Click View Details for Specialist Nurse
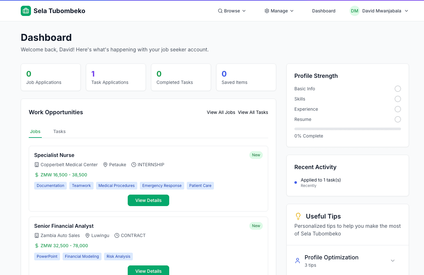This screenshot has width=424, height=275. pyautogui.click(x=148, y=200)
